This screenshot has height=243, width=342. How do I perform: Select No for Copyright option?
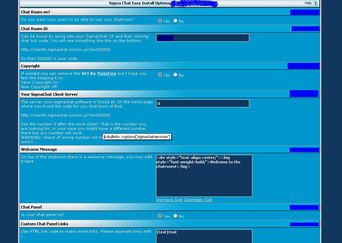click(x=175, y=75)
